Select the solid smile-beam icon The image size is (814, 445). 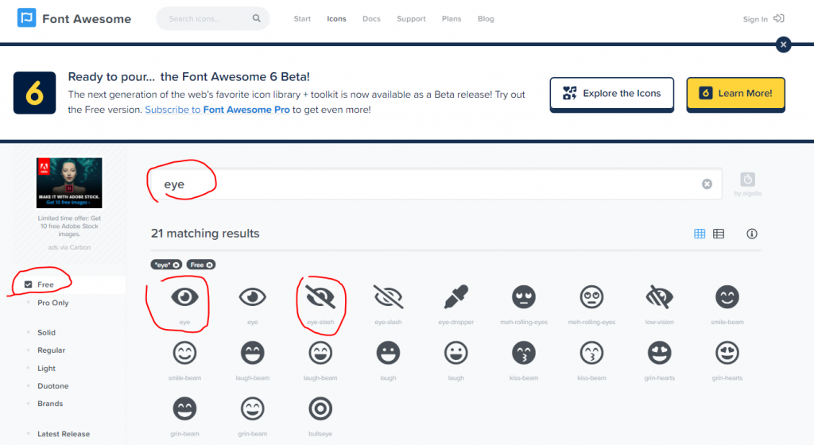coord(727,297)
